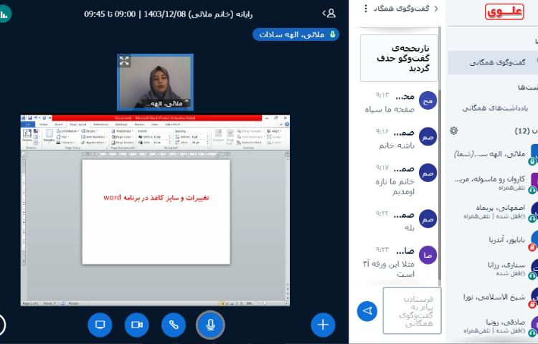Open the plus actions menu button
Screen dimensions: 538x344
[323, 325]
